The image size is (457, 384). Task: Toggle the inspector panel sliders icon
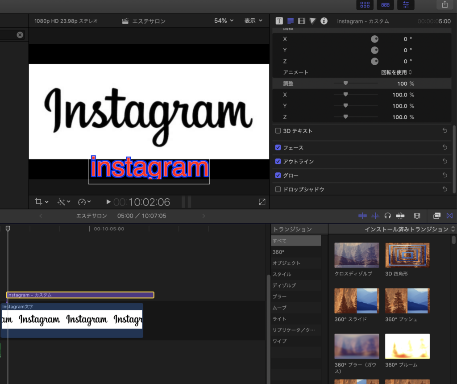point(406,4)
